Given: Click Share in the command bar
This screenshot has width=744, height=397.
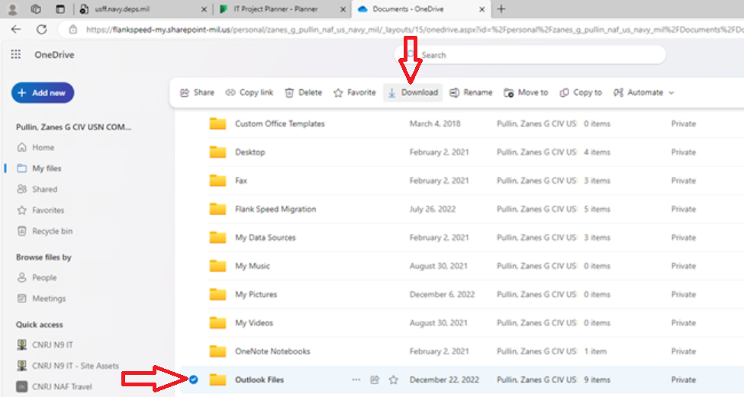Looking at the screenshot, I should pos(197,92).
